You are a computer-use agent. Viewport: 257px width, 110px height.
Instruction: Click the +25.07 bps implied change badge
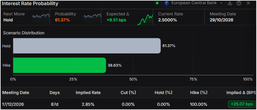pyautogui.click(x=242, y=104)
